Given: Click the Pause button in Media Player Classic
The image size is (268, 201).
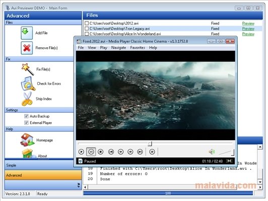Looking at the screenshot, I should click(x=91, y=152).
